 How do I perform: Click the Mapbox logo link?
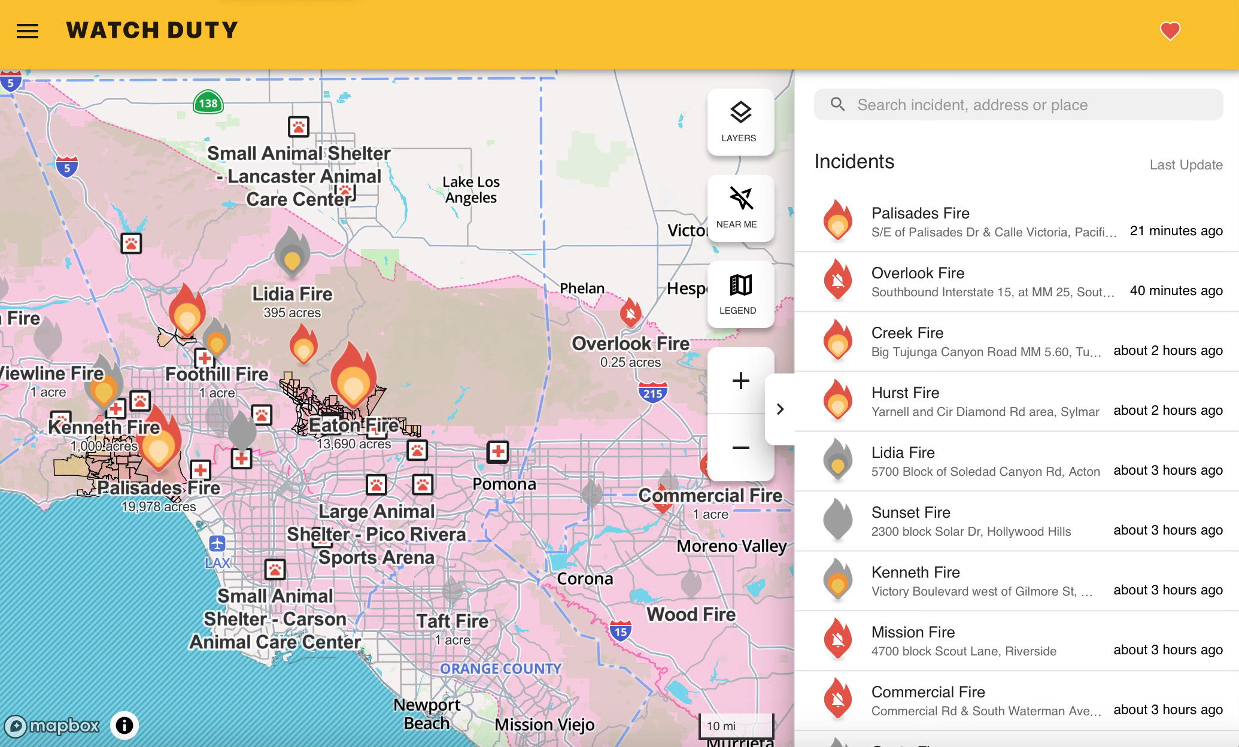tap(51, 726)
